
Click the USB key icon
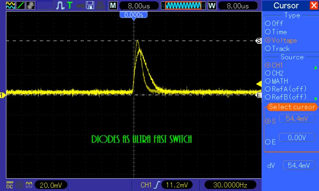[x=80, y=6]
